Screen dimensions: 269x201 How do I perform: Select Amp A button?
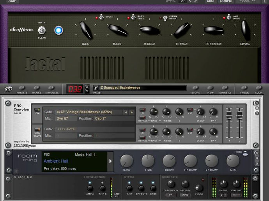[90, 188]
